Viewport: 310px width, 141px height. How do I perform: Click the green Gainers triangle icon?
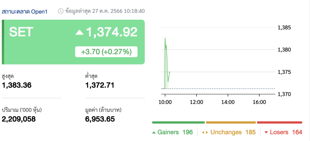(154, 133)
